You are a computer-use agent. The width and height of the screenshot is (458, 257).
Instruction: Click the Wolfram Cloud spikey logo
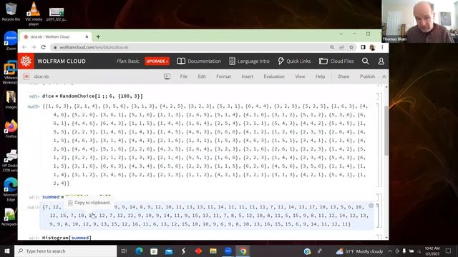click(x=26, y=61)
